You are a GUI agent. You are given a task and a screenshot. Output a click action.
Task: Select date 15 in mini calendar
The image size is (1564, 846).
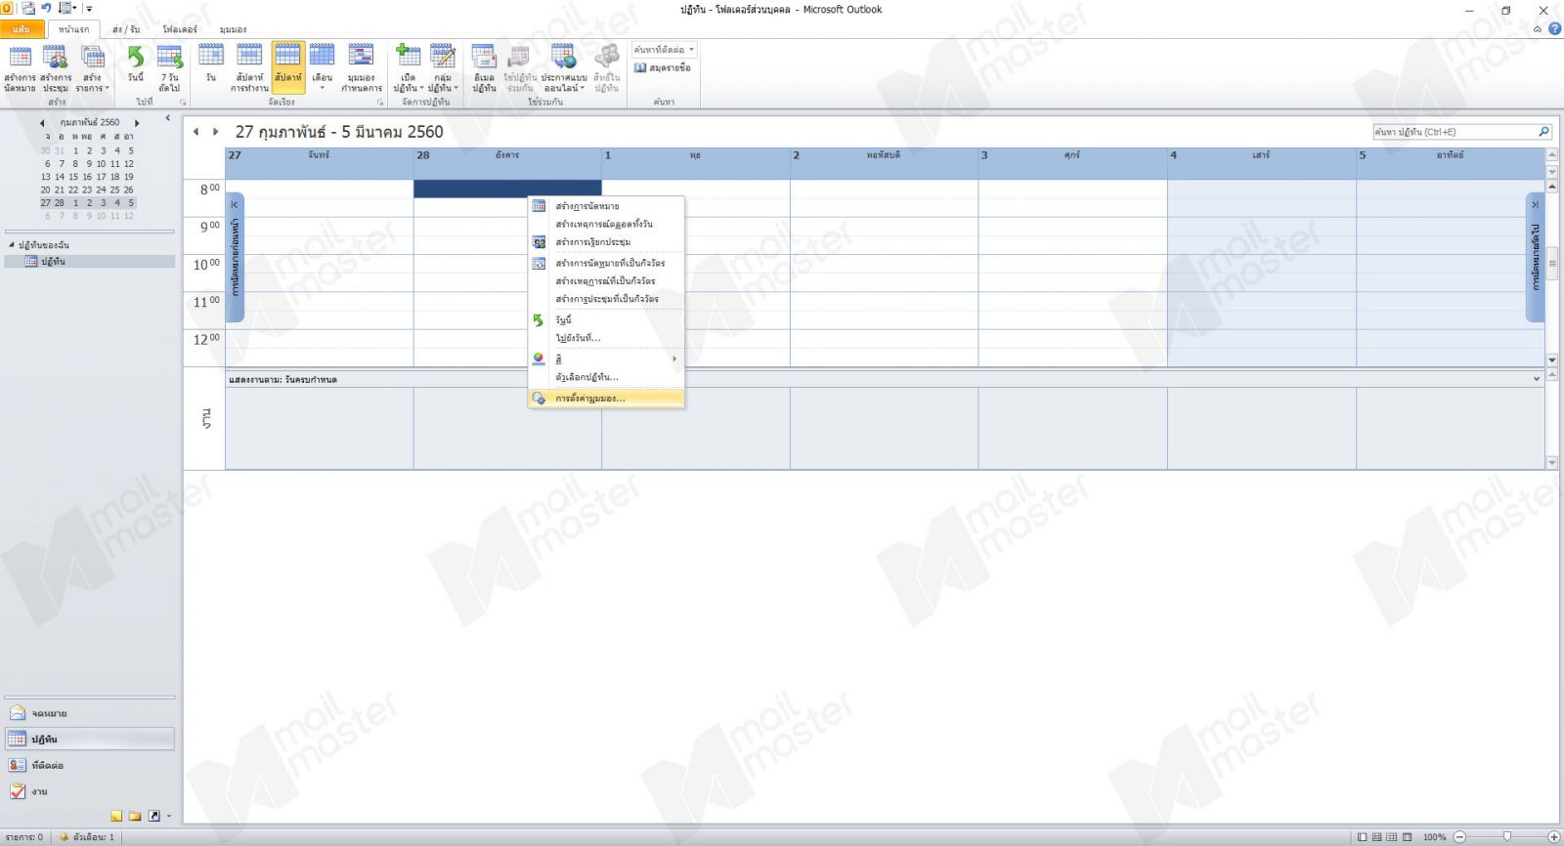tap(73, 177)
